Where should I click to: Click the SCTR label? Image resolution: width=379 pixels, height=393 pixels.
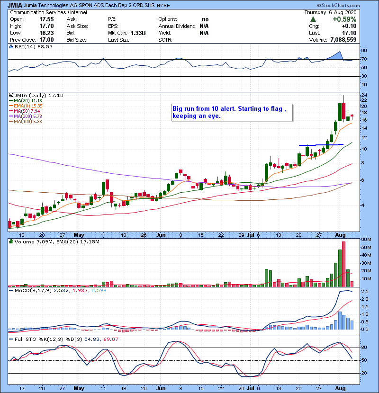[x=165, y=40]
